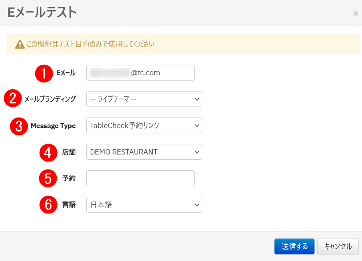Click the red number 1 badge

tap(44, 73)
